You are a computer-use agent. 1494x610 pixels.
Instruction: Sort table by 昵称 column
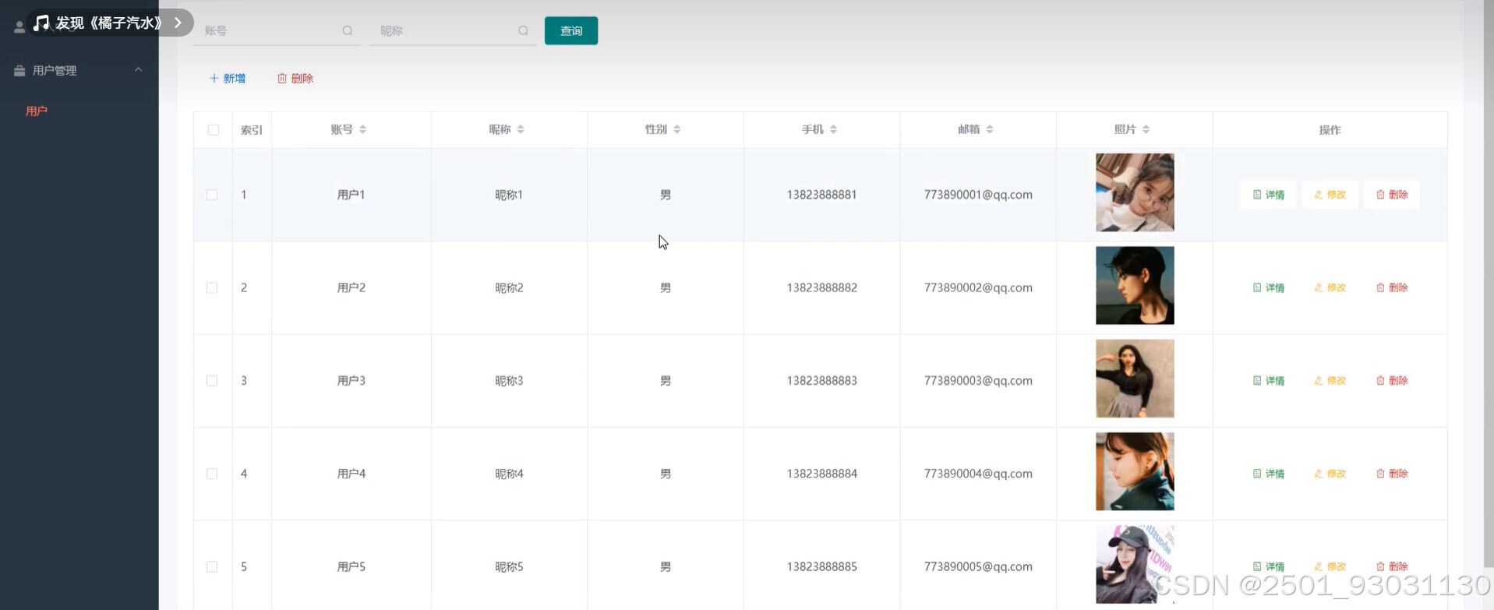pyautogui.click(x=521, y=129)
